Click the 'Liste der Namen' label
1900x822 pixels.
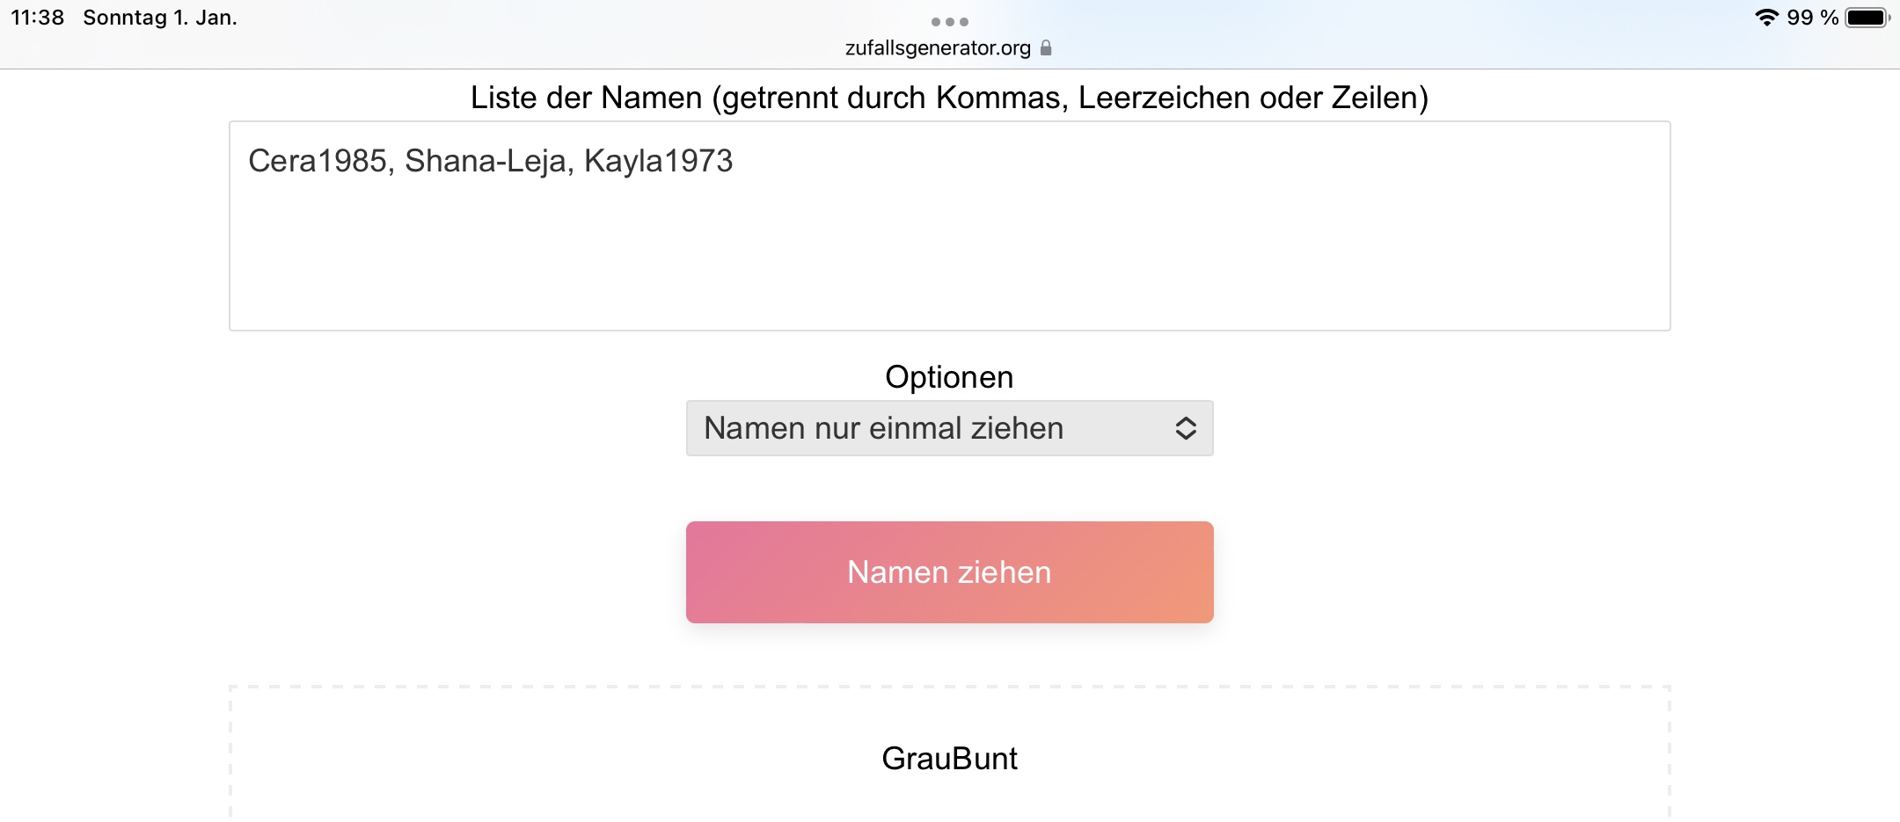click(x=949, y=98)
